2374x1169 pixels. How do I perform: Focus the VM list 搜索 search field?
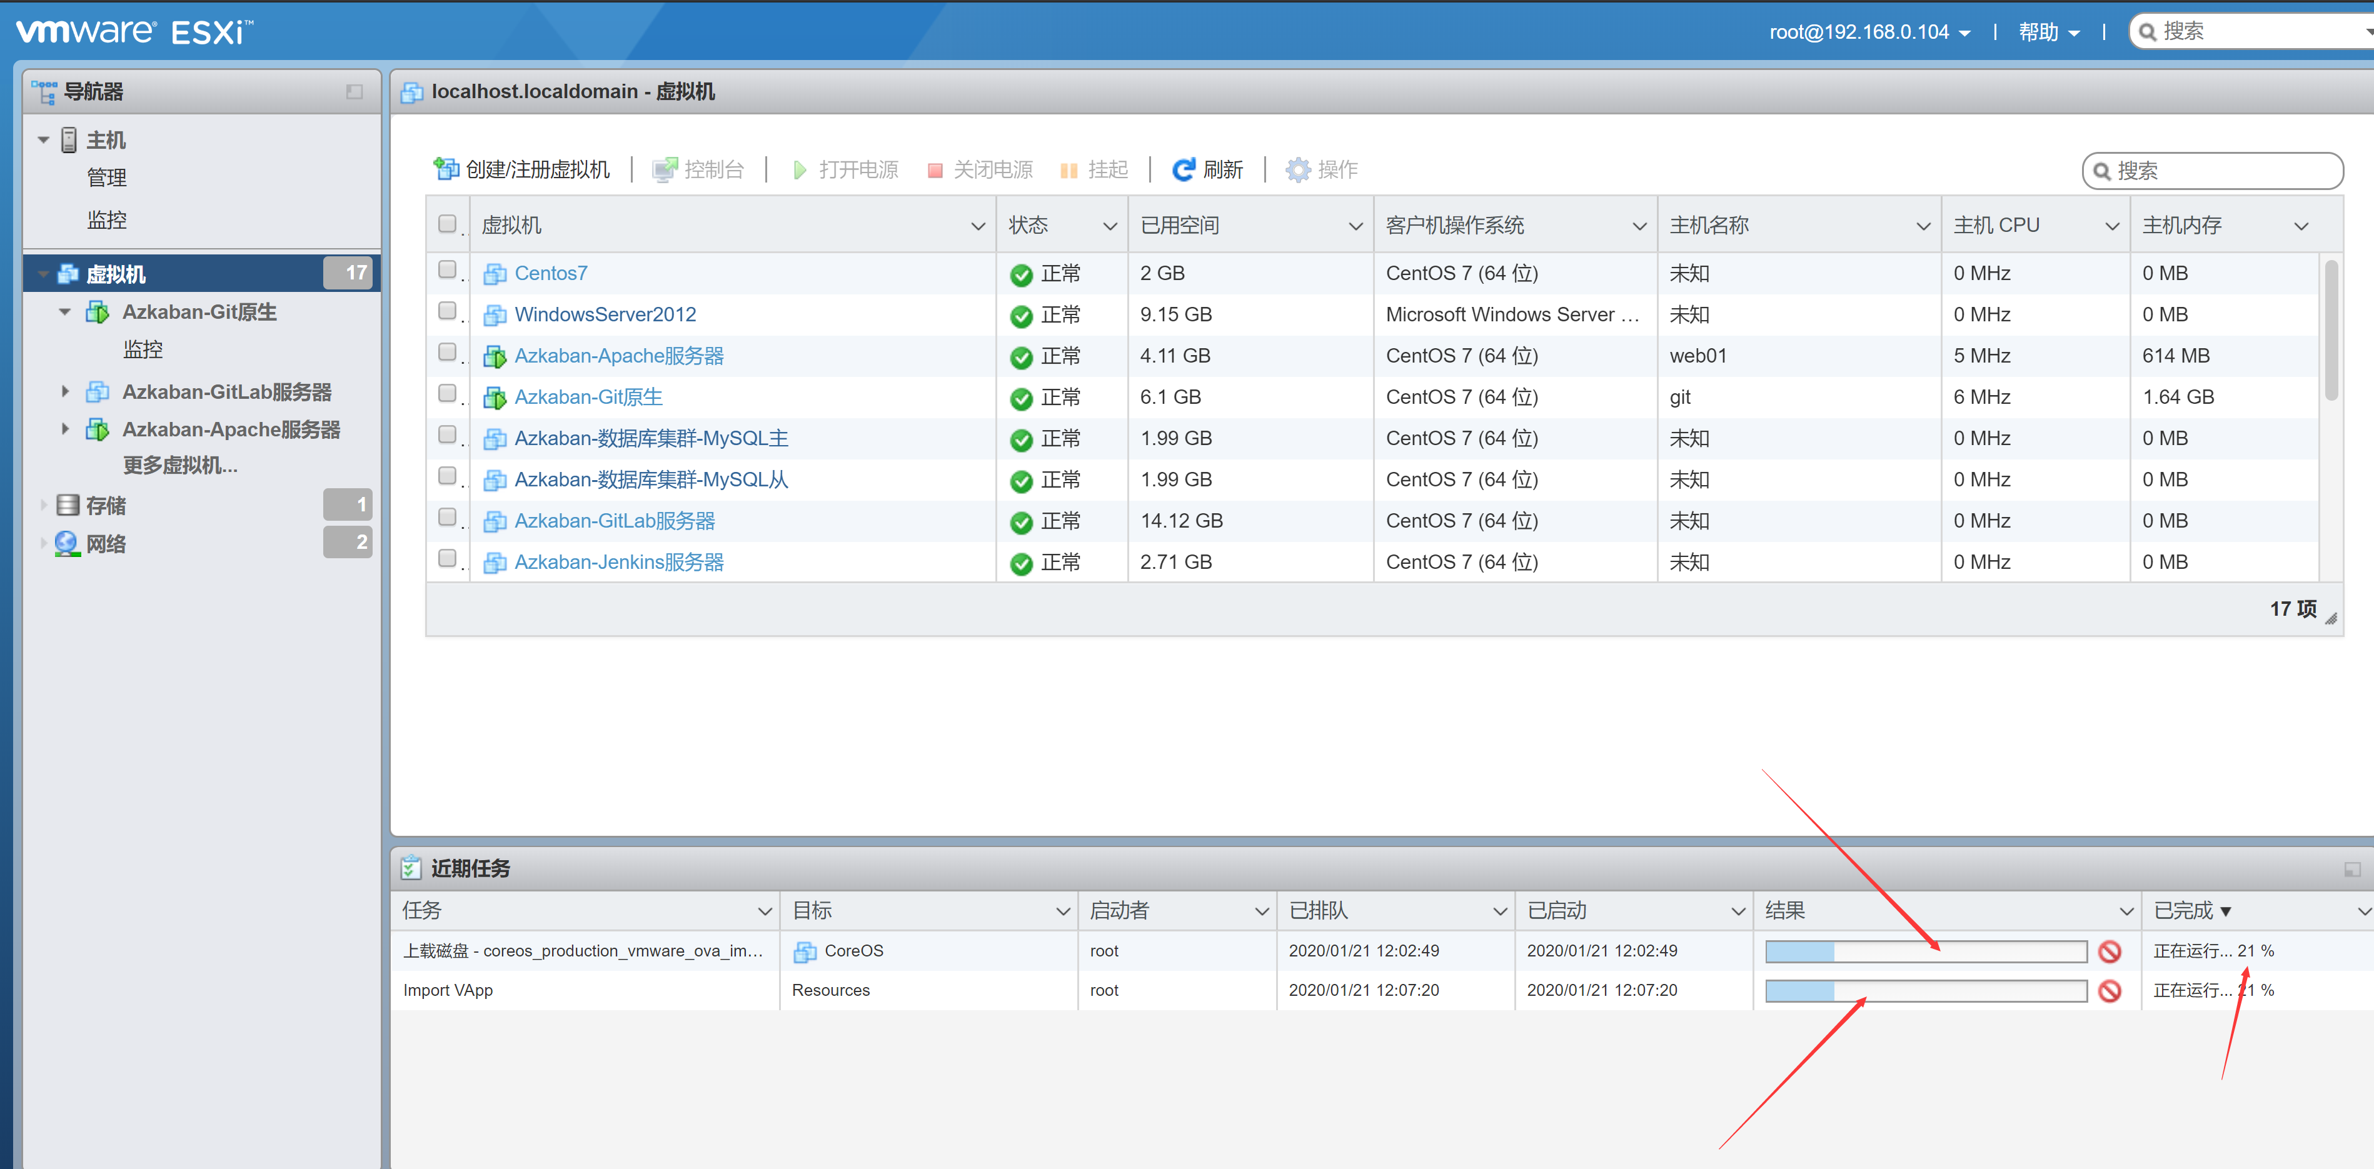tap(2213, 171)
